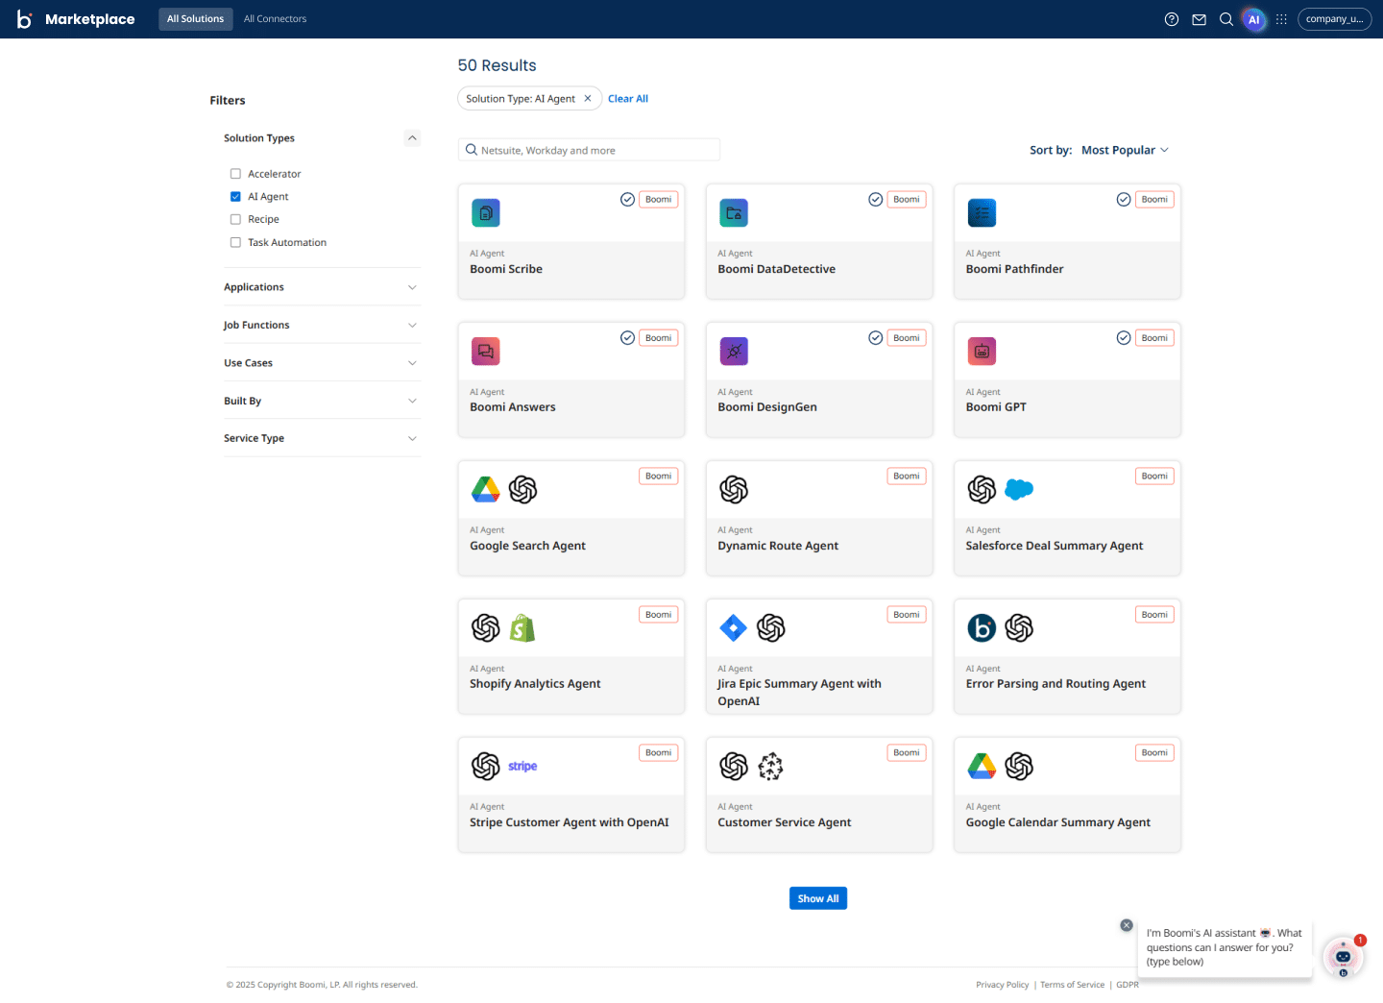This screenshot has width=1383, height=1003.
Task: Remove the Solution Type: AI Agent filter chip
Action: (x=588, y=99)
